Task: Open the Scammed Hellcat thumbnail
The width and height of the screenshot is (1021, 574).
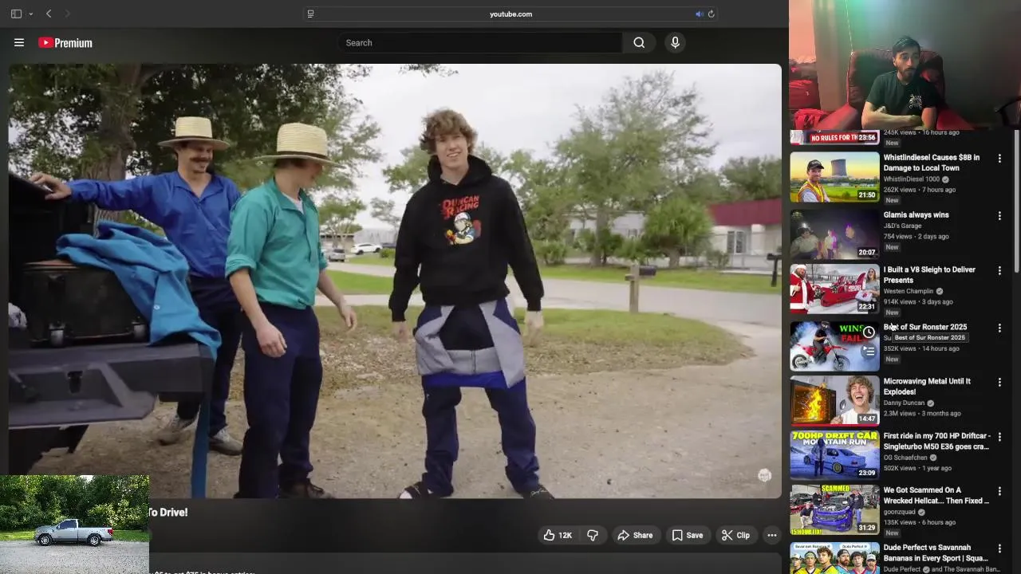Action: 834,510
